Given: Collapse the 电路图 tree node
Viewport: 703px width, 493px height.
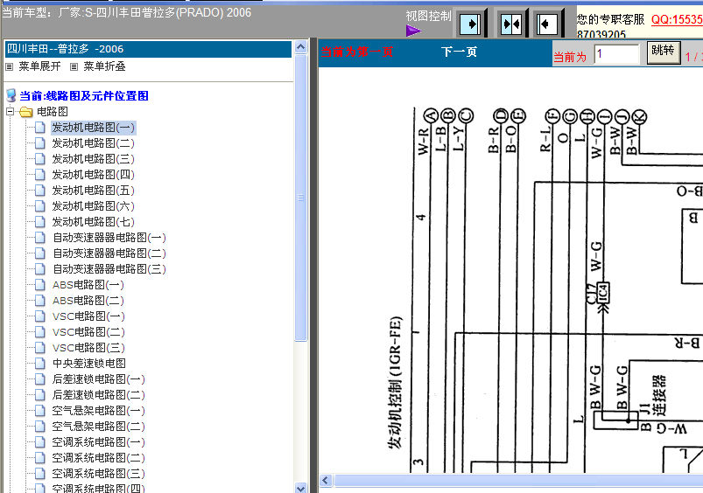Looking at the screenshot, I should point(11,112).
